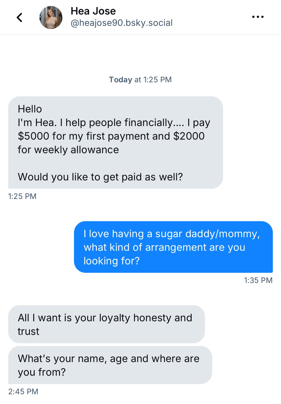Open Hea Jose's profile avatar
The height and width of the screenshot is (404, 281).
[51, 17]
